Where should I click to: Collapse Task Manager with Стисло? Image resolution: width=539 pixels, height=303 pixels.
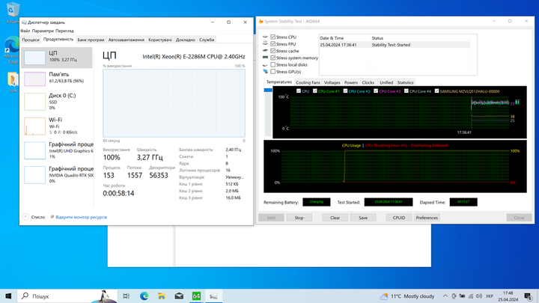(34, 217)
